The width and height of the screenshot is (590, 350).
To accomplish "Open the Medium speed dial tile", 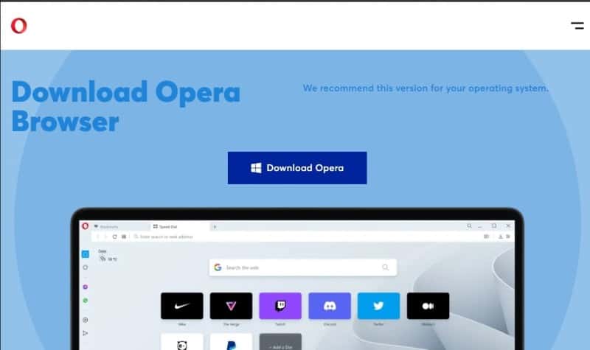I will (428, 306).
